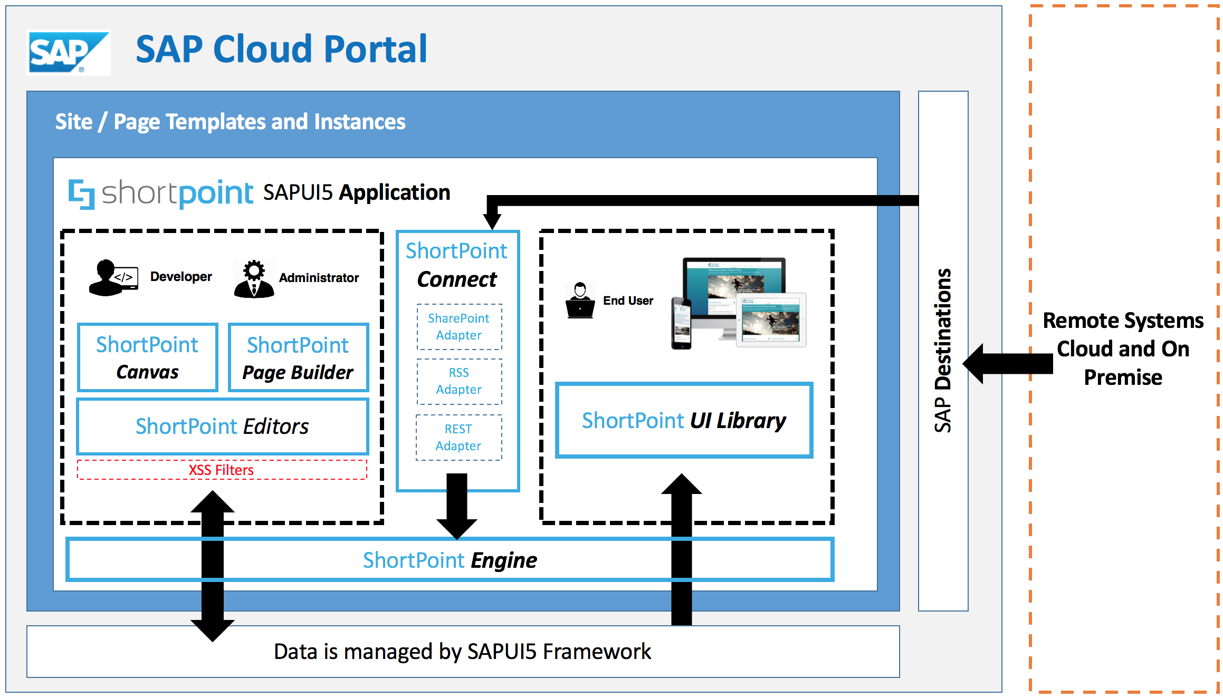Image resolution: width=1223 pixels, height=698 pixels.
Task: Click the SAPUI5 Application label
Action: [357, 193]
